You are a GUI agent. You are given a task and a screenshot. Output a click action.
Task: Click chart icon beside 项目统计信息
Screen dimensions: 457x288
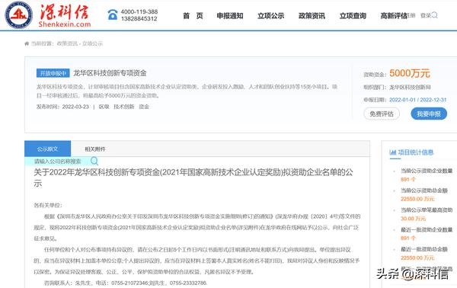point(392,152)
